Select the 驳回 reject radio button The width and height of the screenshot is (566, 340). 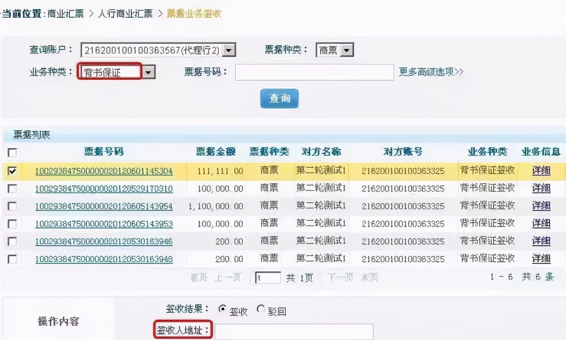(x=260, y=309)
